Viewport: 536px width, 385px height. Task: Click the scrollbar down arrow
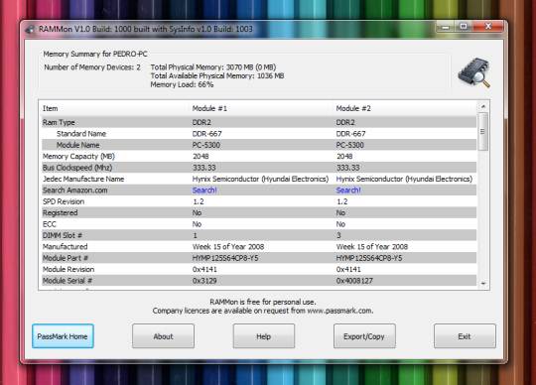tap(483, 284)
